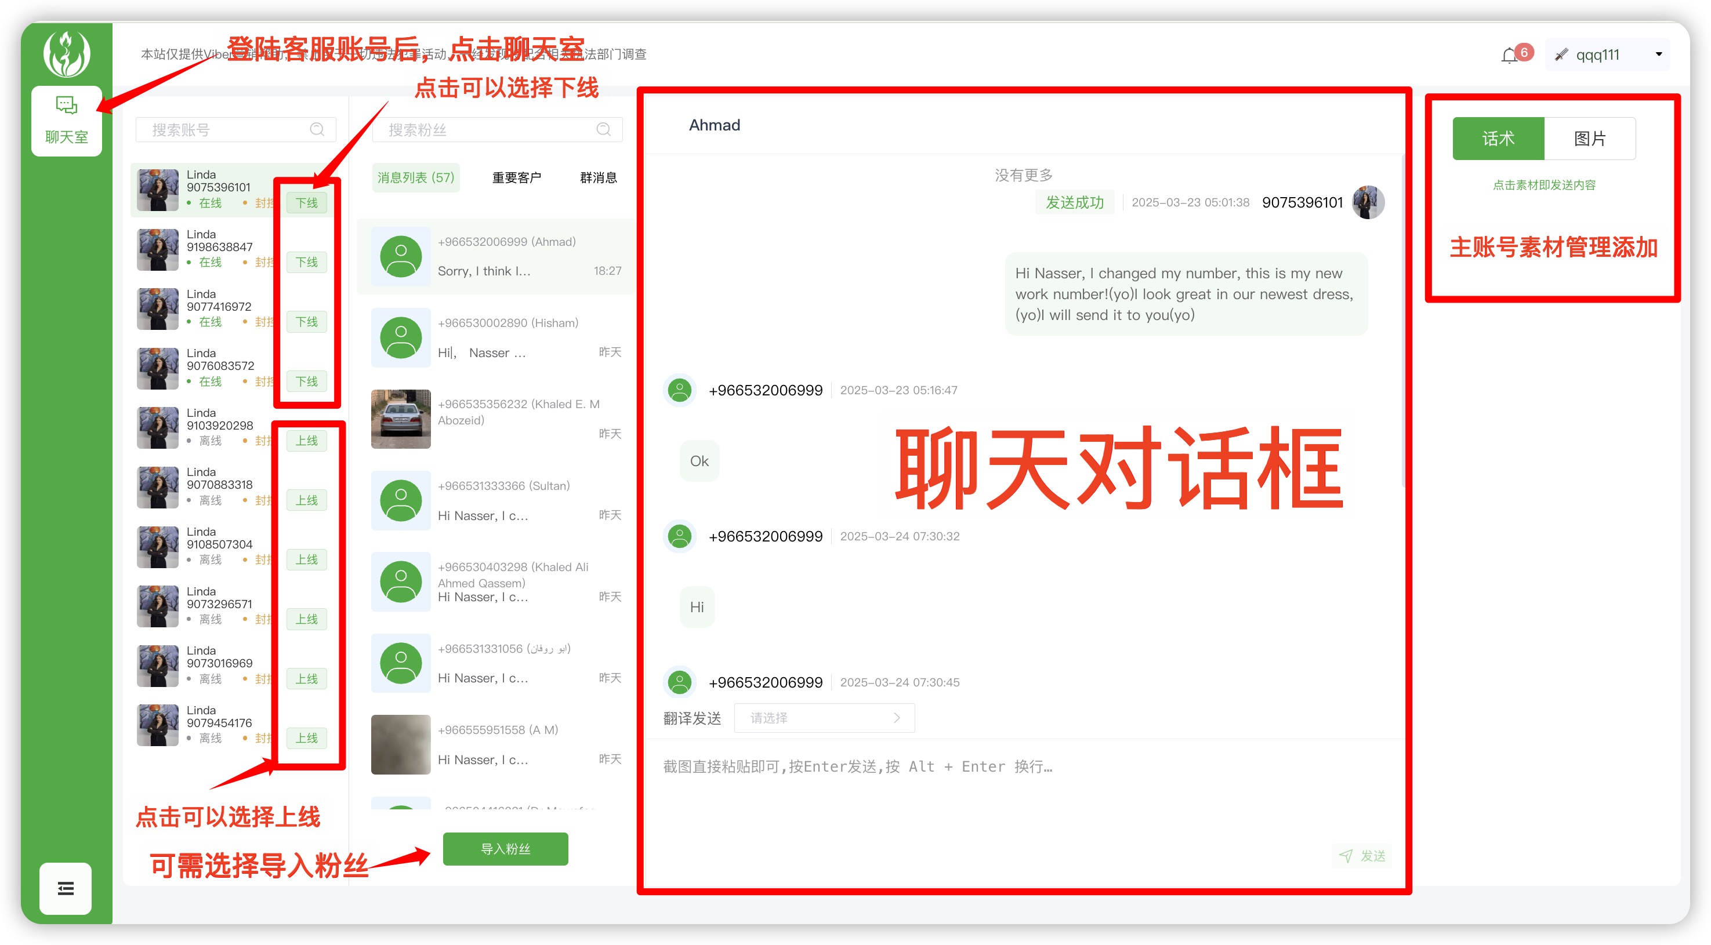
Task: Click the chat window vertical scrollbar
Action: (x=1404, y=319)
